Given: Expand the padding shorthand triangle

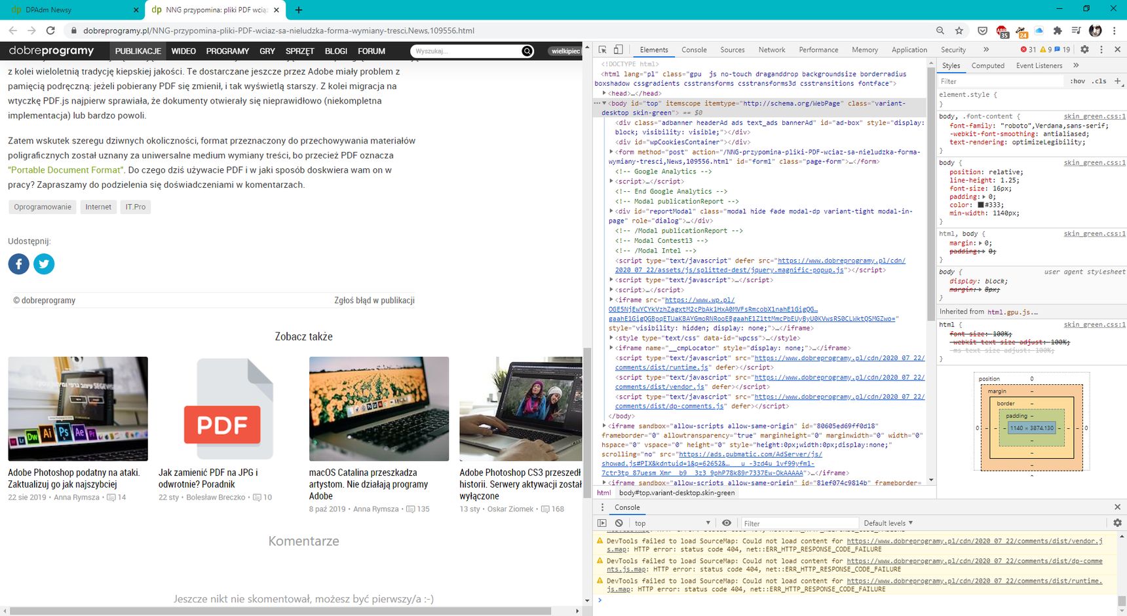Looking at the screenshot, I should (x=984, y=196).
